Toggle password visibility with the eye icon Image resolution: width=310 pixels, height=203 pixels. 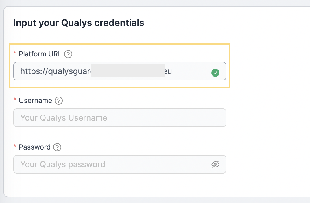[215, 164]
